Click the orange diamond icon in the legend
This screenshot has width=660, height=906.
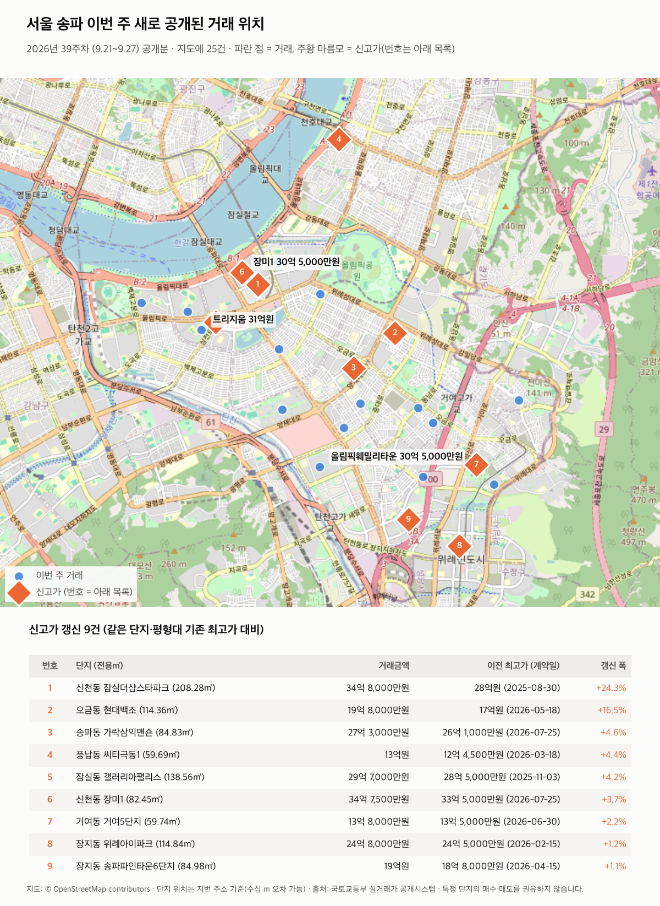coord(19,592)
